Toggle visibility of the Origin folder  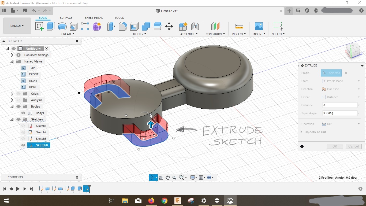[18, 94]
